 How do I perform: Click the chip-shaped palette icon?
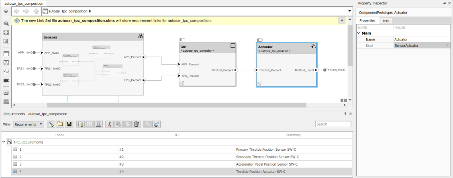point(6,81)
